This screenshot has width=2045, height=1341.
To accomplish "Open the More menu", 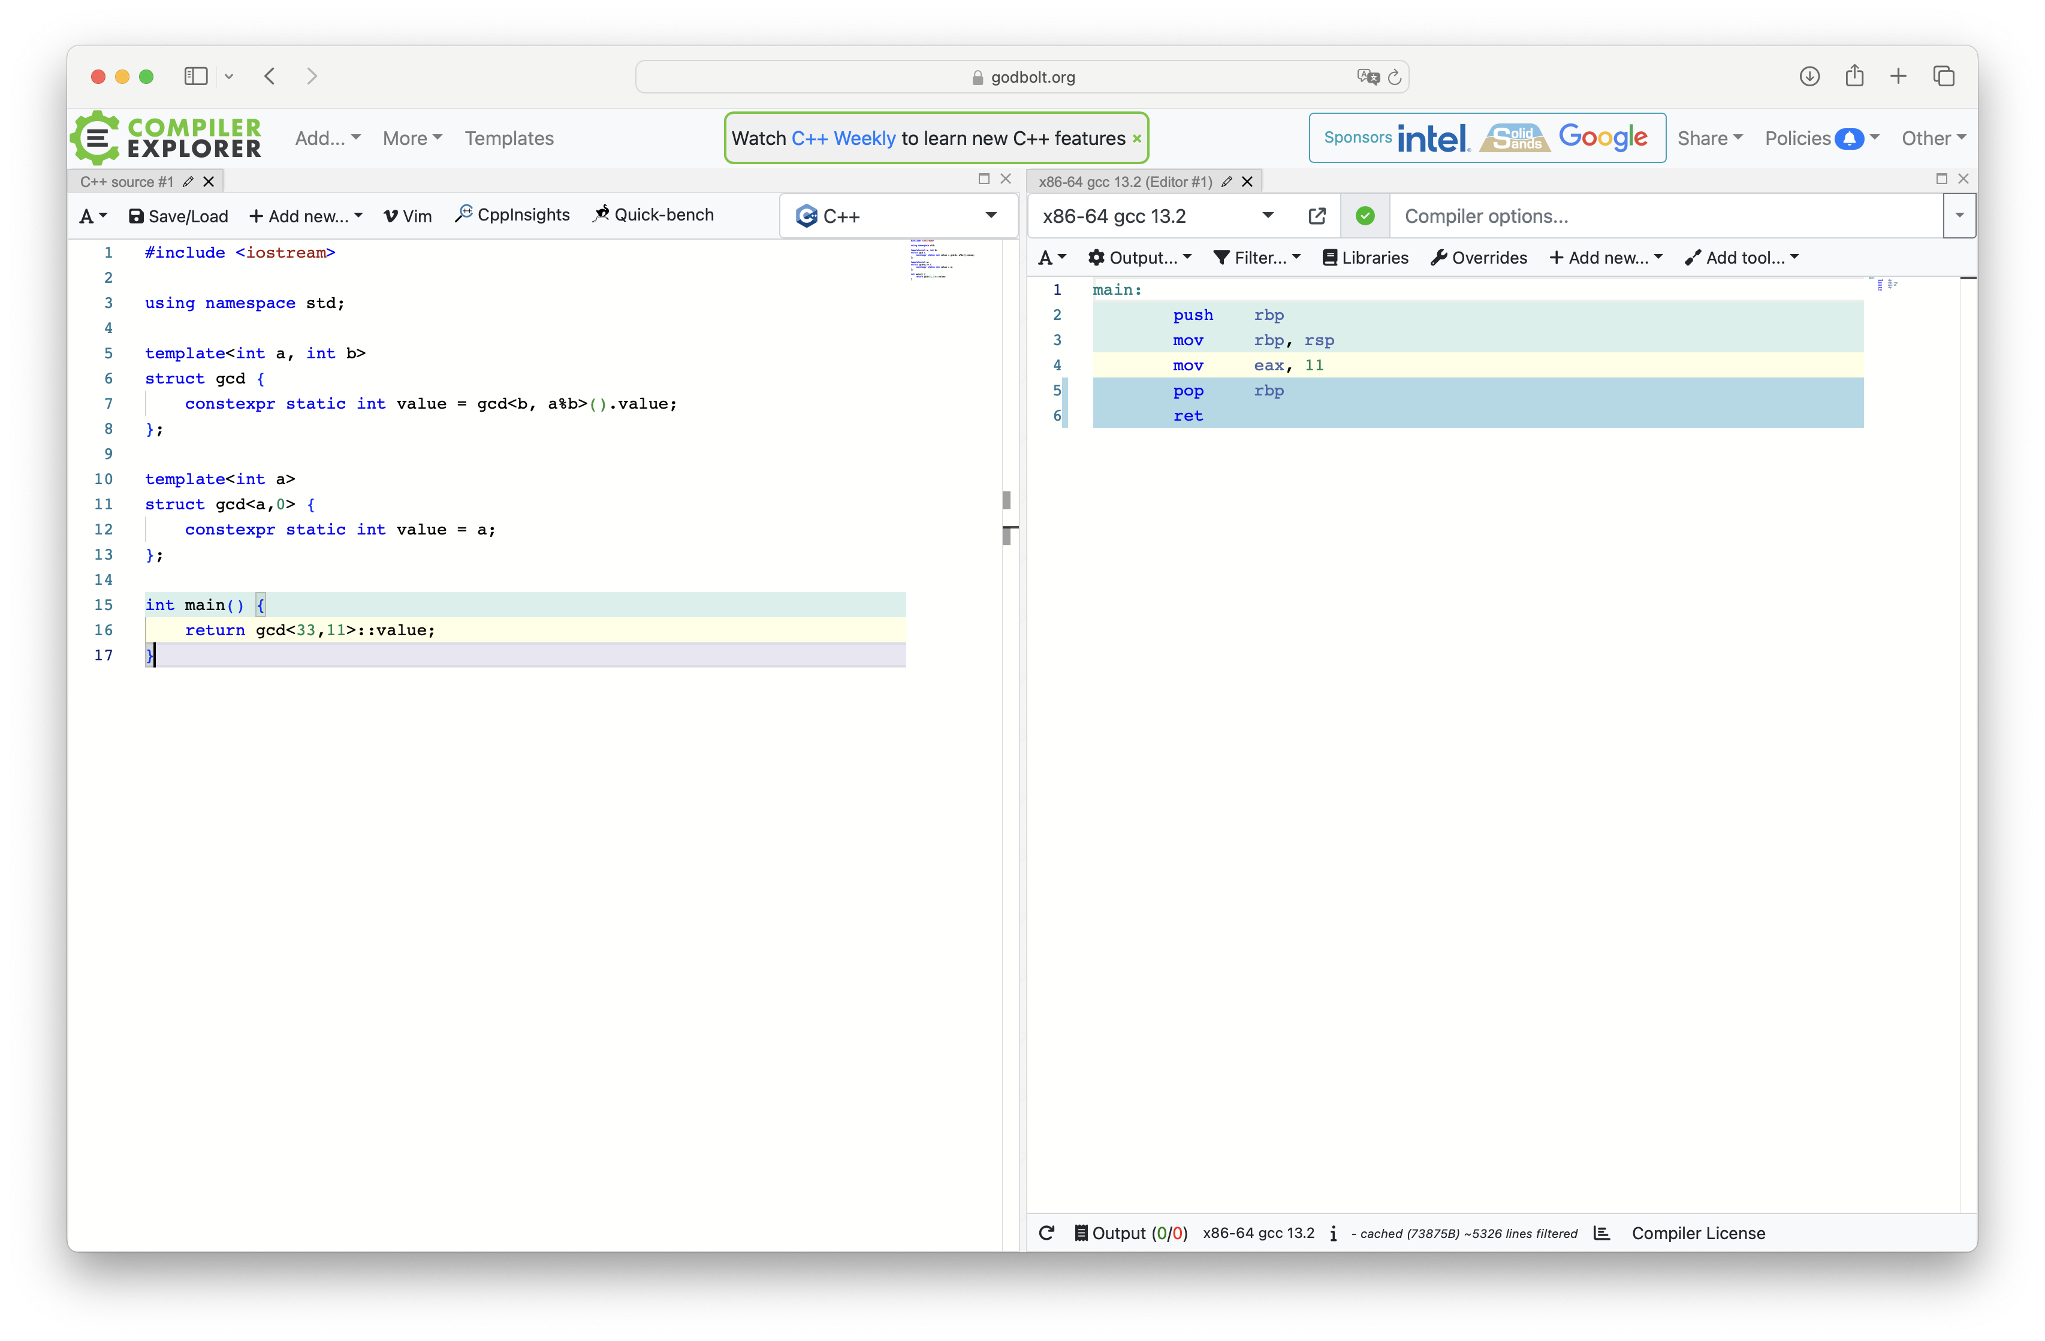I will pos(412,138).
